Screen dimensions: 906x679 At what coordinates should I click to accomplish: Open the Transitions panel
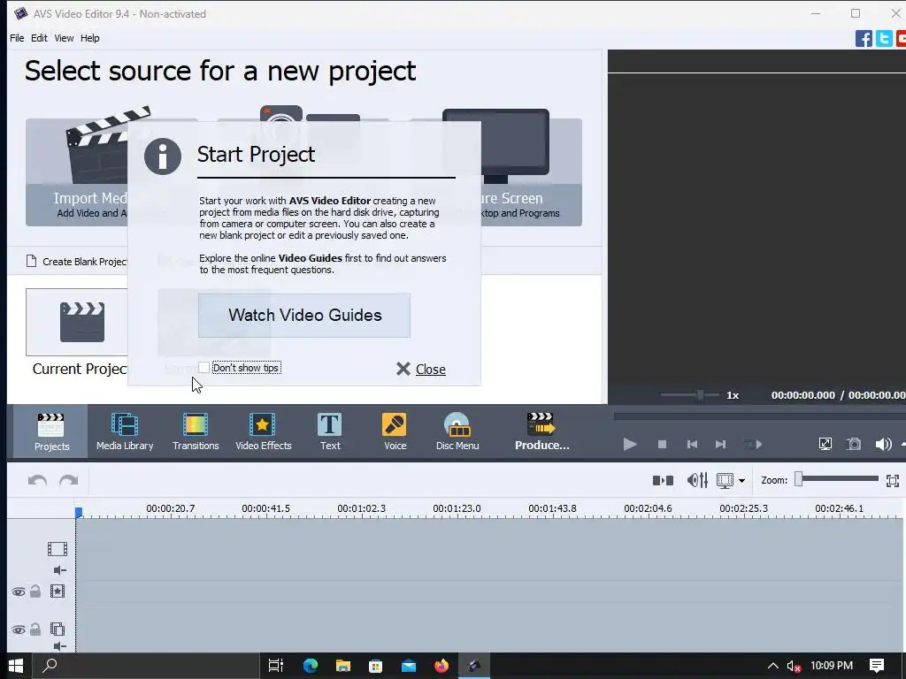[196, 431]
